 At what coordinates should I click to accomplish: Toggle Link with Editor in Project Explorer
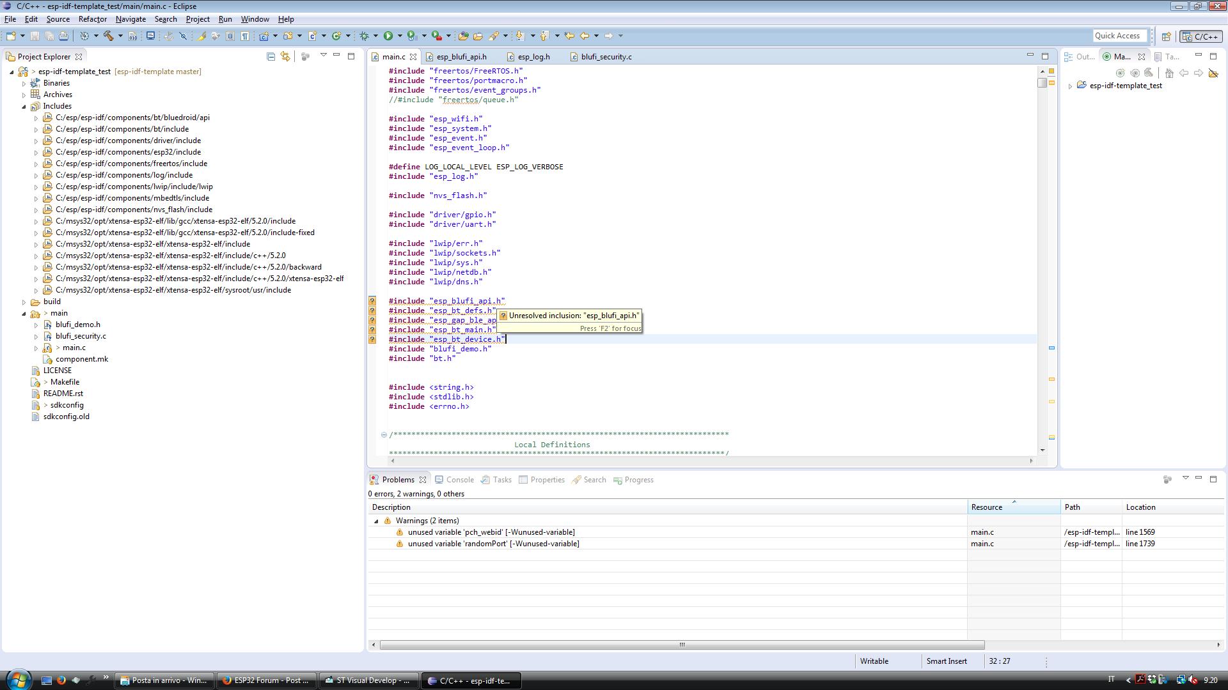tap(285, 56)
